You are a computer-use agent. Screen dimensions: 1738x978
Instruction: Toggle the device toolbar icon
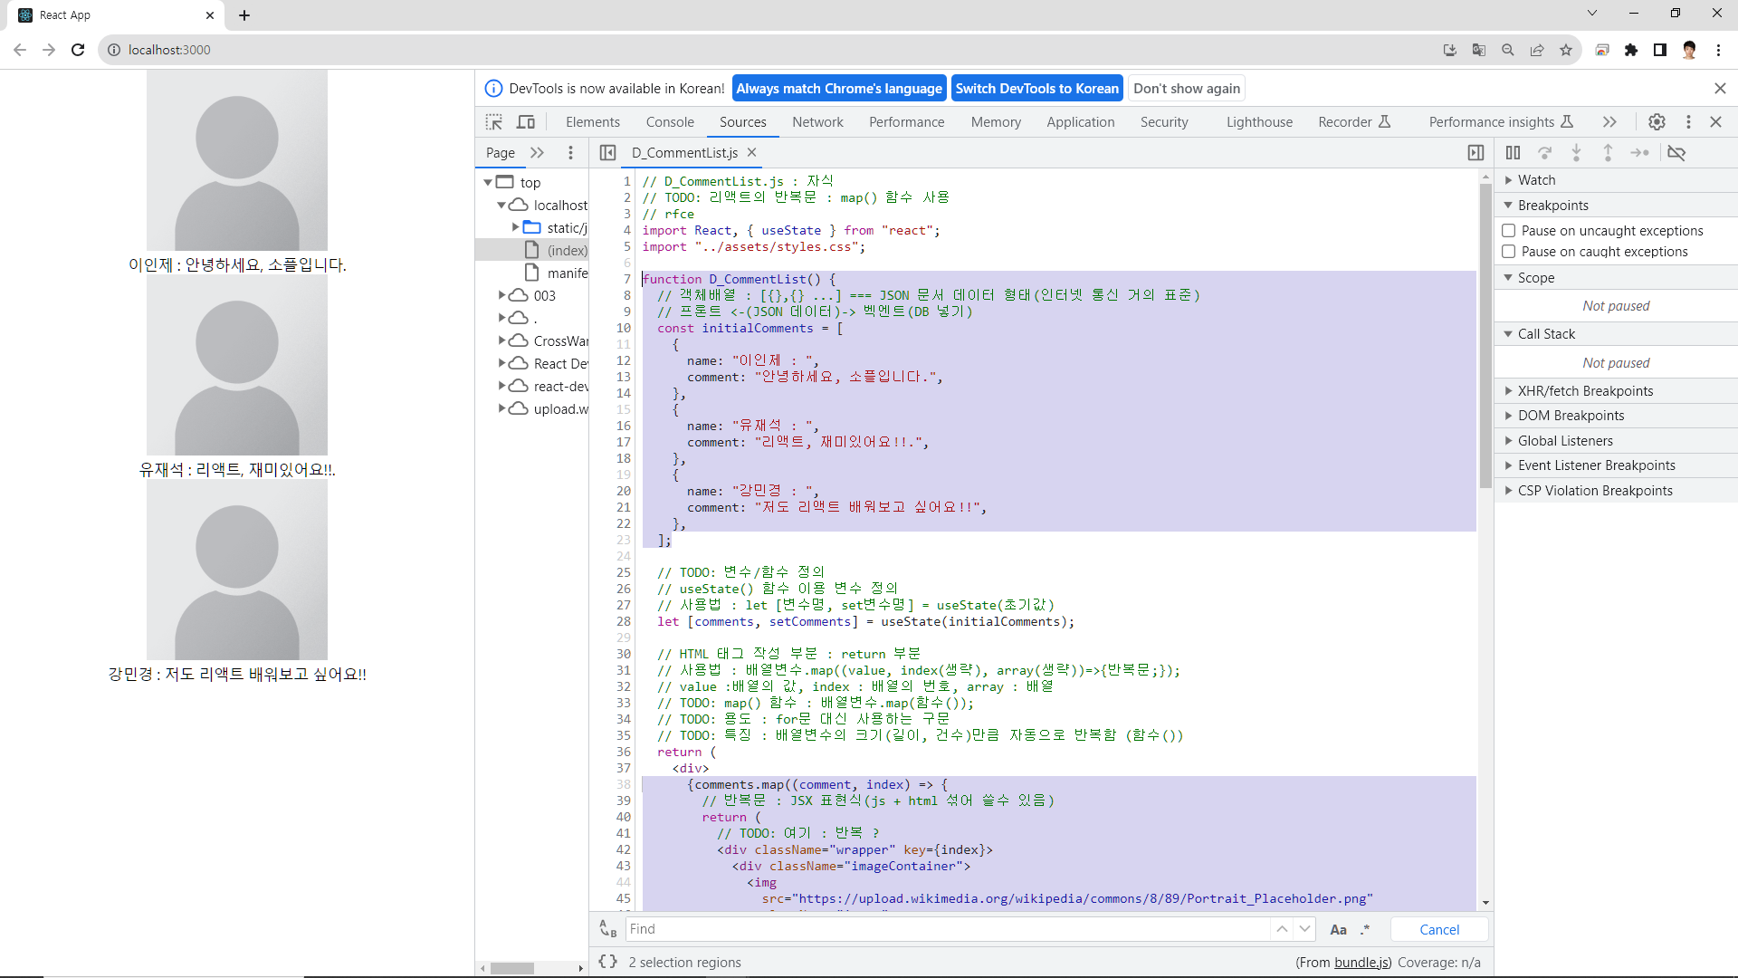pyautogui.click(x=526, y=122)
